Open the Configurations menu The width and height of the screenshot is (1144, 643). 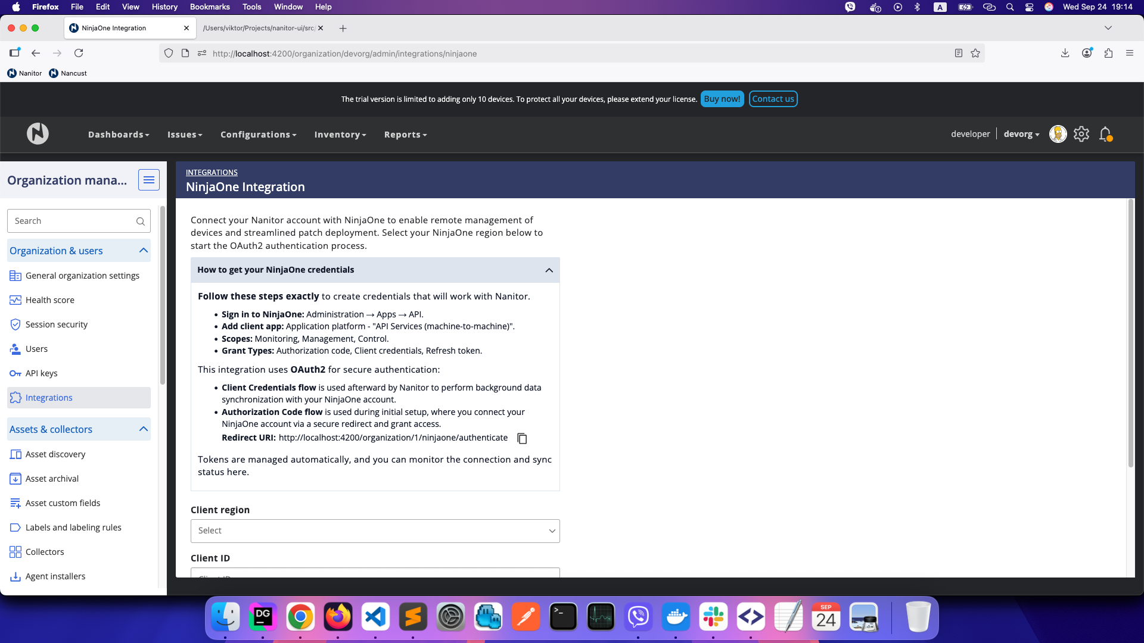point(258,135)
